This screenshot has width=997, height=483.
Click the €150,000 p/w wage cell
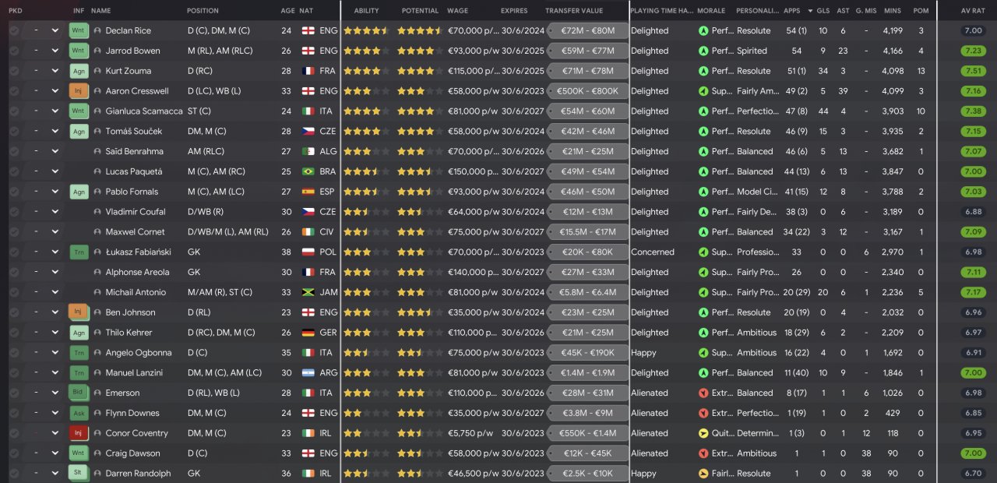(x=474, y=172)
